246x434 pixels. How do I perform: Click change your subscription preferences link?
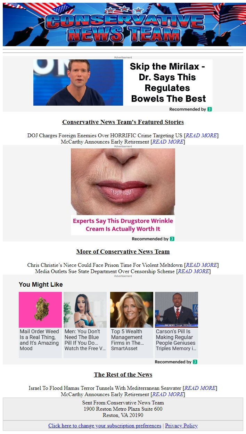click(x=105, y=426)
